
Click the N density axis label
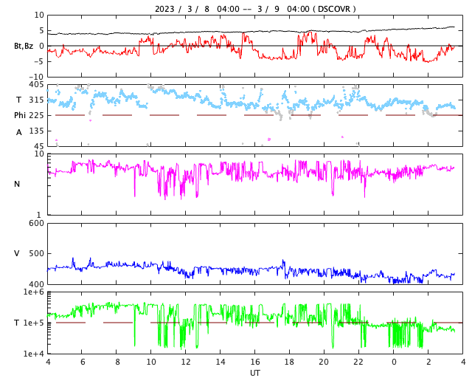point(17,184)
